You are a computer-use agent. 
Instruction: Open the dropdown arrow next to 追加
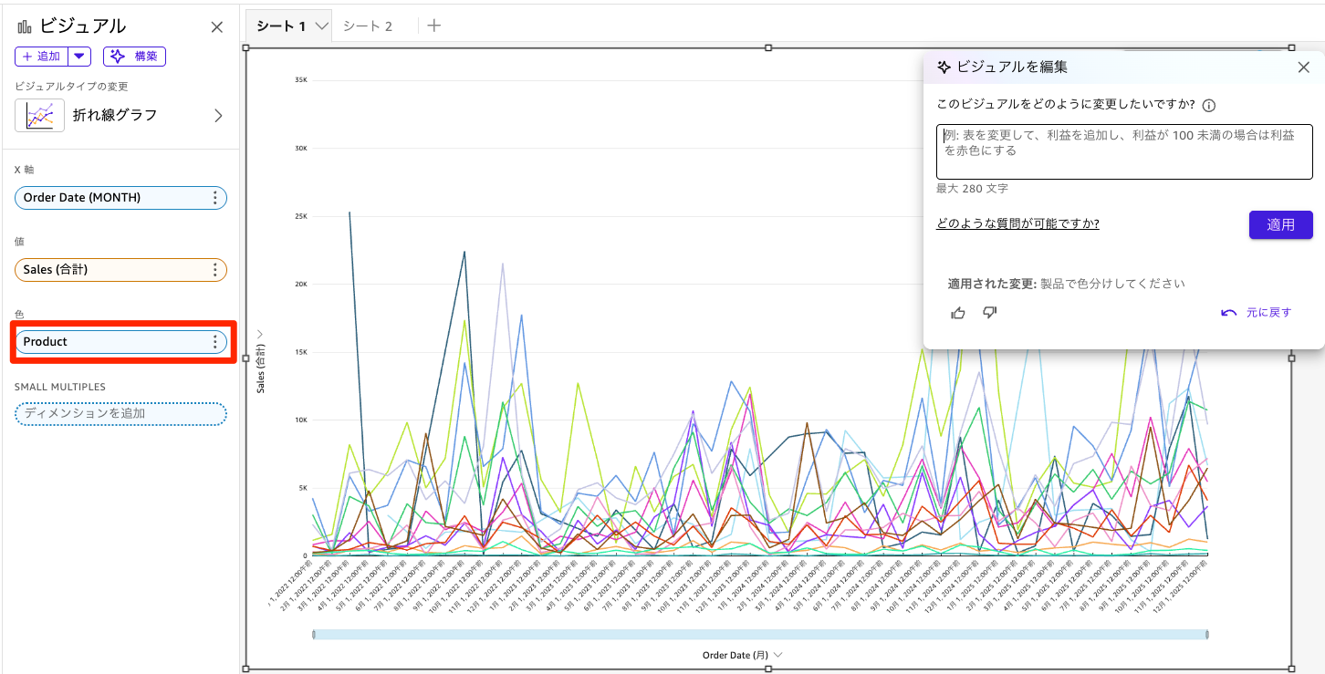click(80, 57)
